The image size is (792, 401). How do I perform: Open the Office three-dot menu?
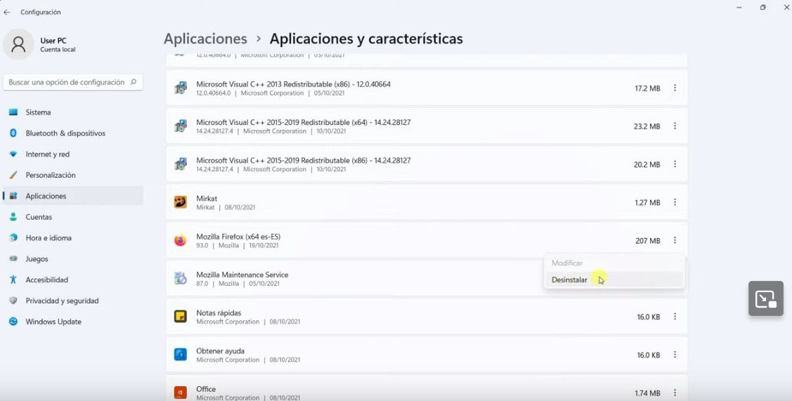click(675, 393)
